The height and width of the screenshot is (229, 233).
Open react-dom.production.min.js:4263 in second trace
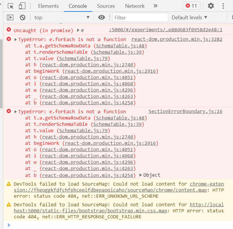pos(88,169)
